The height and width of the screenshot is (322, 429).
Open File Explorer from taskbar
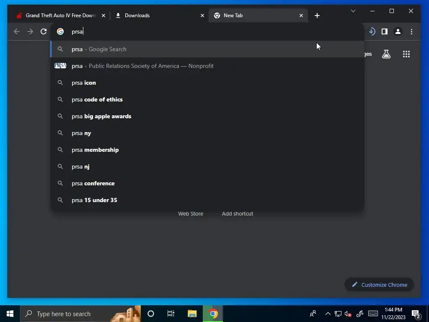point(192,314)
